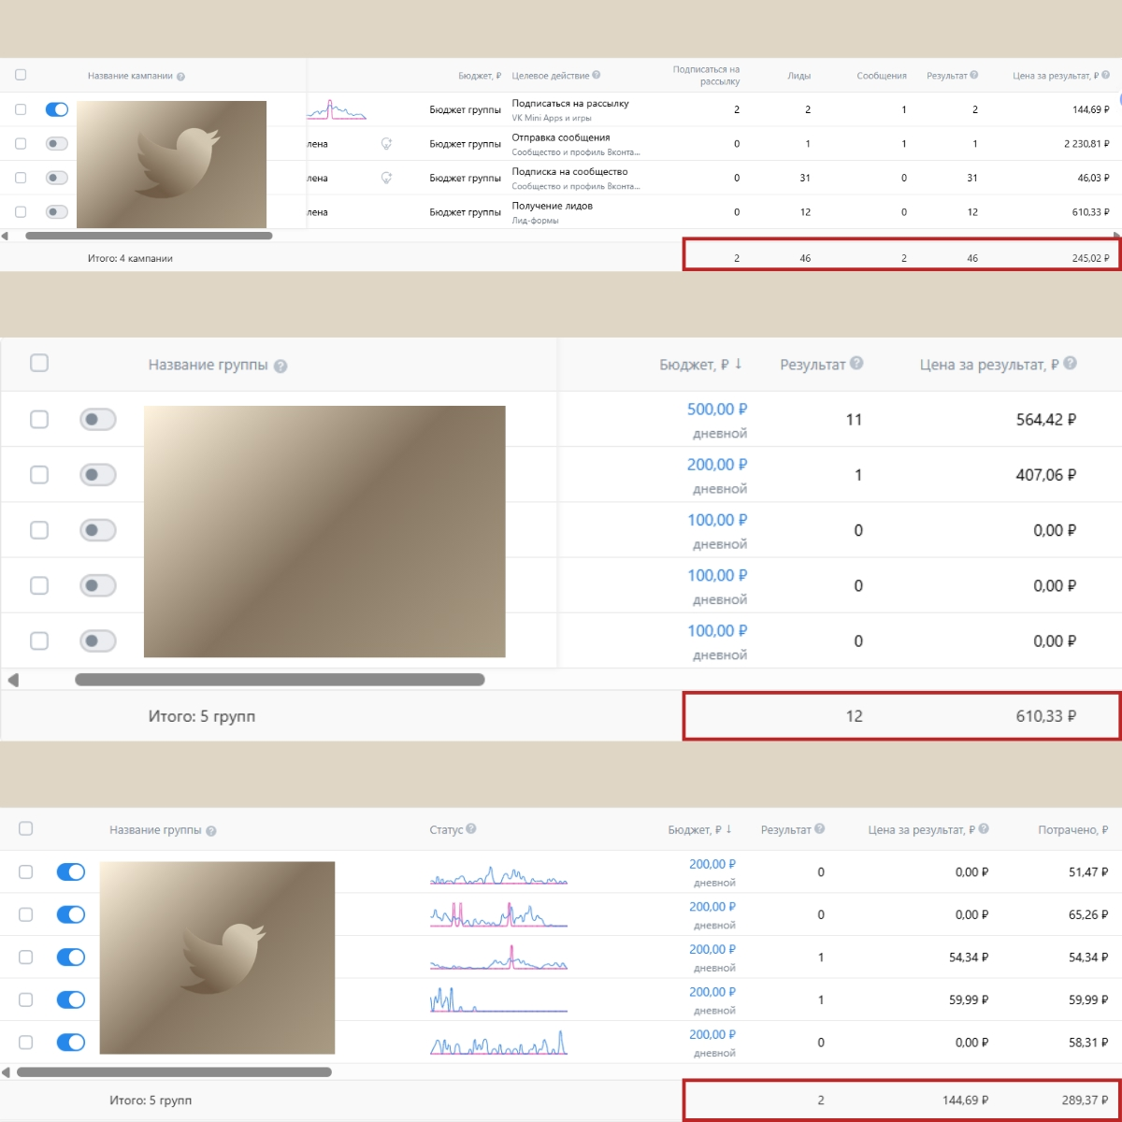
Task: Disable toggle in row with 65,26 ₽ spent
Action: (71, 914)
